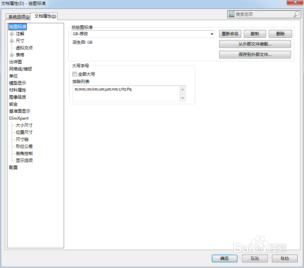Click the search magnifier icon
304x268 pixels.
(x=297, y=14)
